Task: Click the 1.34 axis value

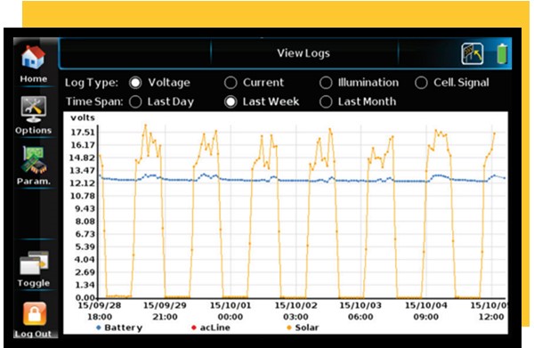Action: pos(85,285)
